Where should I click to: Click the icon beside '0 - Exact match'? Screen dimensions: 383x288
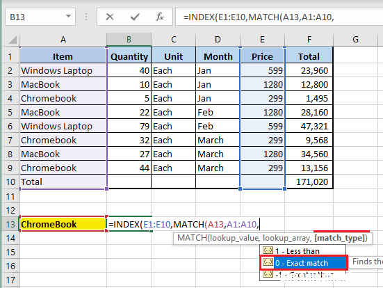coord(268,262)
